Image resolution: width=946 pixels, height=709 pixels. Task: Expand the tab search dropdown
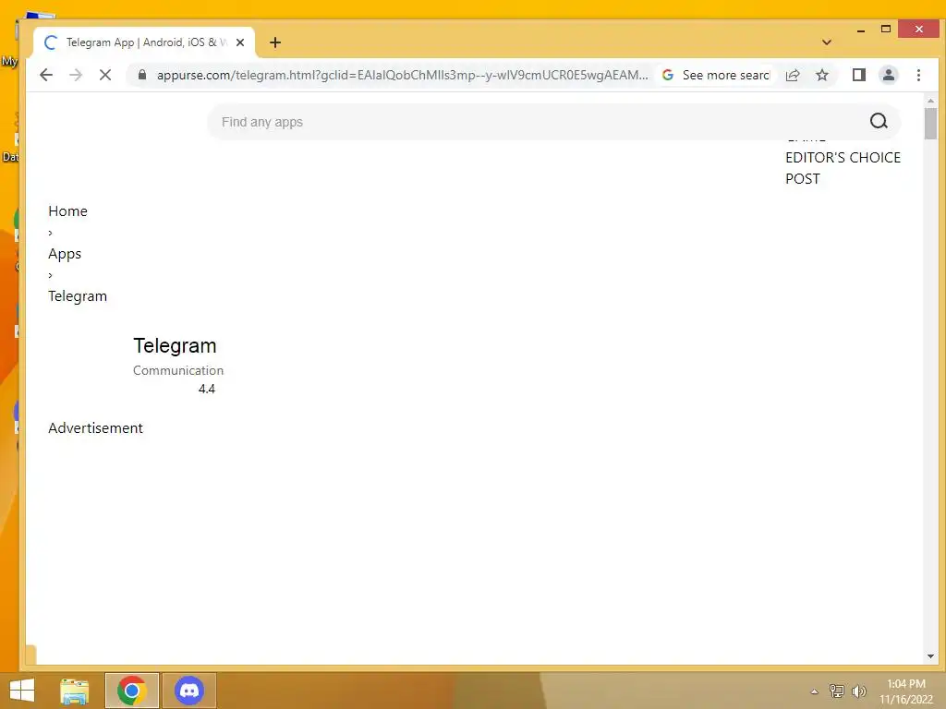coord(827,42)
